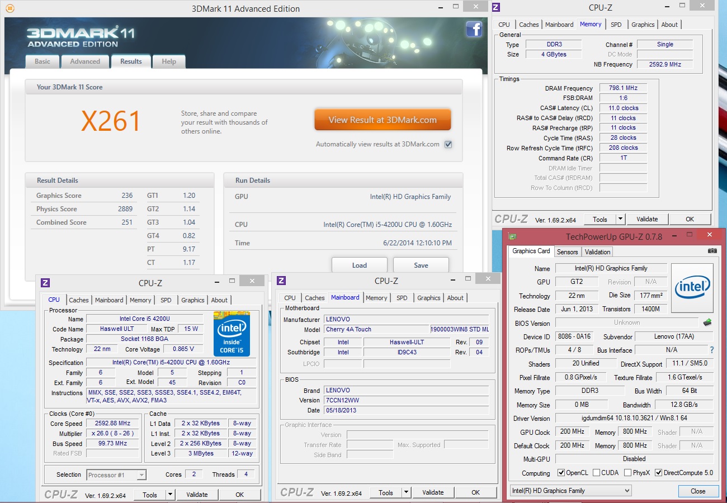Viewport: 727px width, 503px height.
Task: Open Memory tab in CPU-Z Mainboard window
Action: click(376, 298)
